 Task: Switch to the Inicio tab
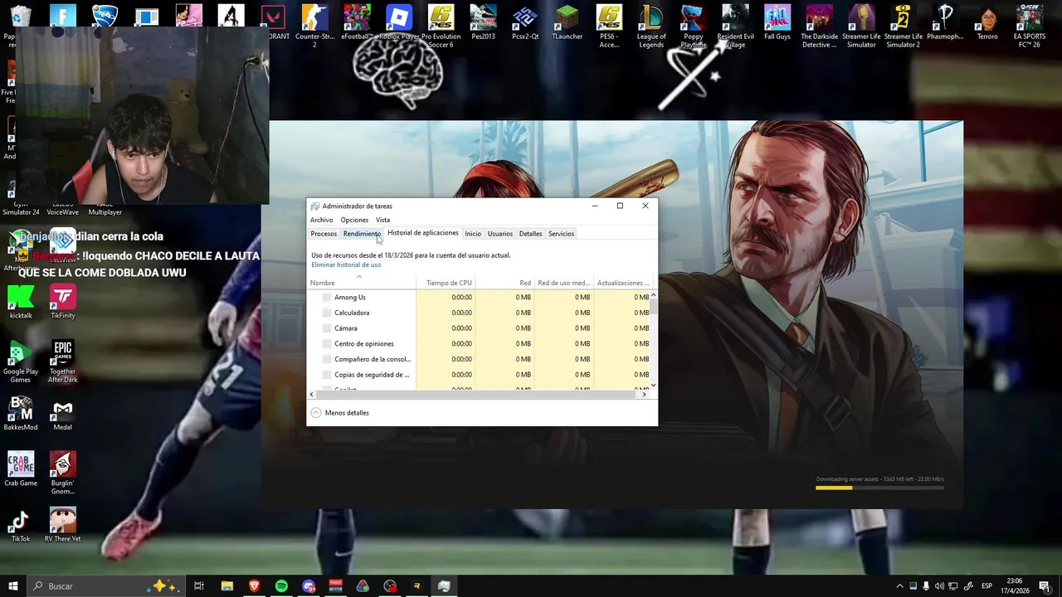(x=473, y=234)
